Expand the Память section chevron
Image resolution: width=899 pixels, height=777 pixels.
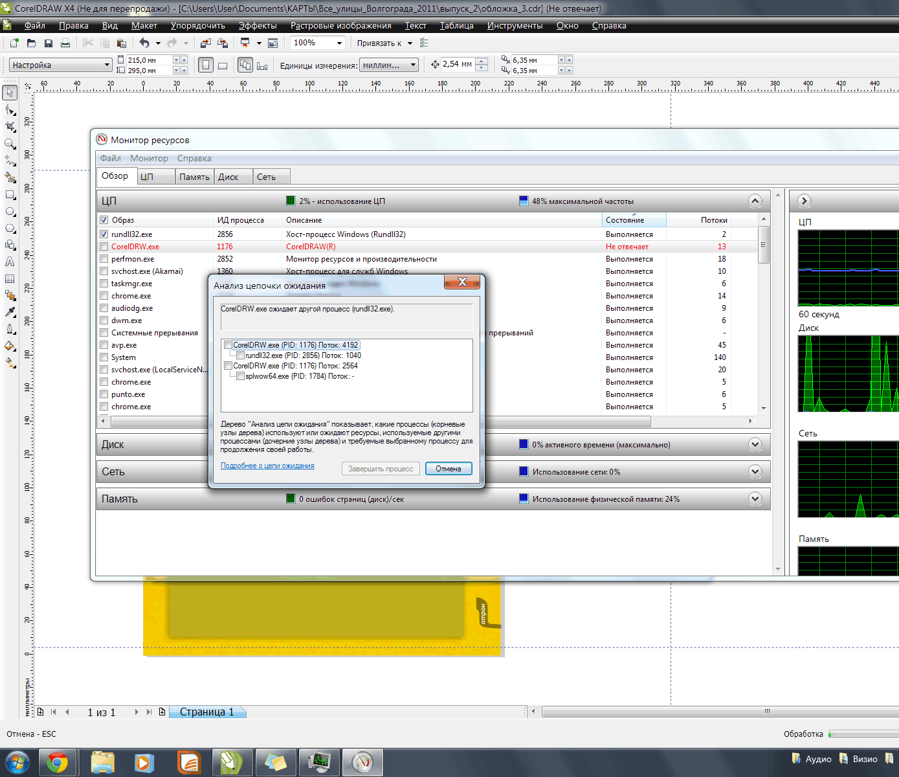coord(755,499)
